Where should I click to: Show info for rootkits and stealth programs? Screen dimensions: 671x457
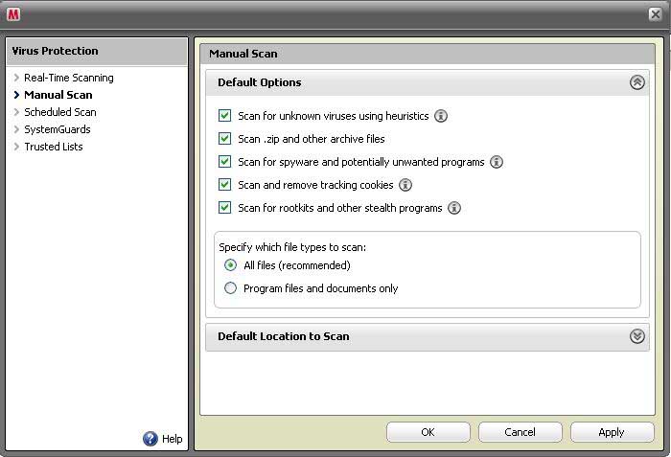454,208
